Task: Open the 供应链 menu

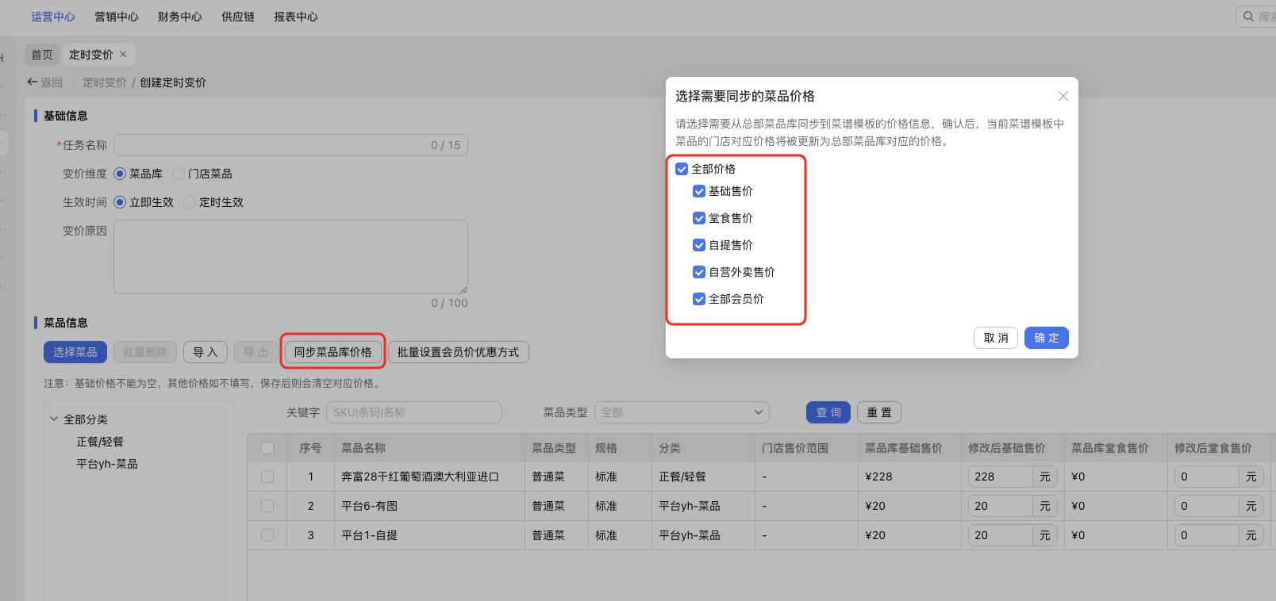Action: click(x=238, y=17)
